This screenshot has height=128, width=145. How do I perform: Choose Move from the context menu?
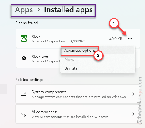click(x=97, y=59)
